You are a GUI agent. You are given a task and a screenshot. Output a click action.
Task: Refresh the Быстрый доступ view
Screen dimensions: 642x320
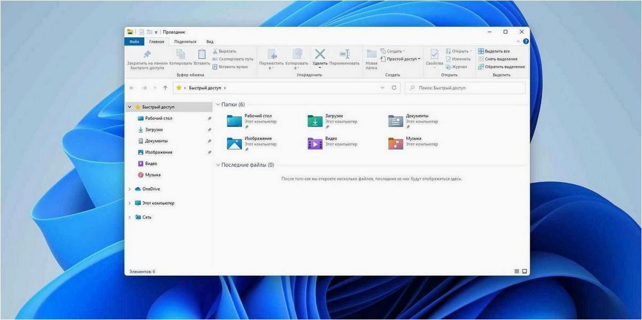[394, 88]
